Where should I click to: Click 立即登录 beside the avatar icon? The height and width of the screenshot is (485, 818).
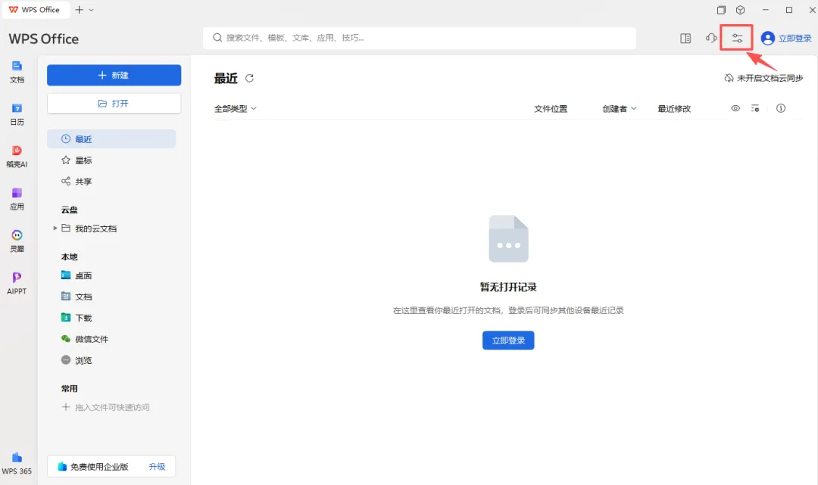795,38
